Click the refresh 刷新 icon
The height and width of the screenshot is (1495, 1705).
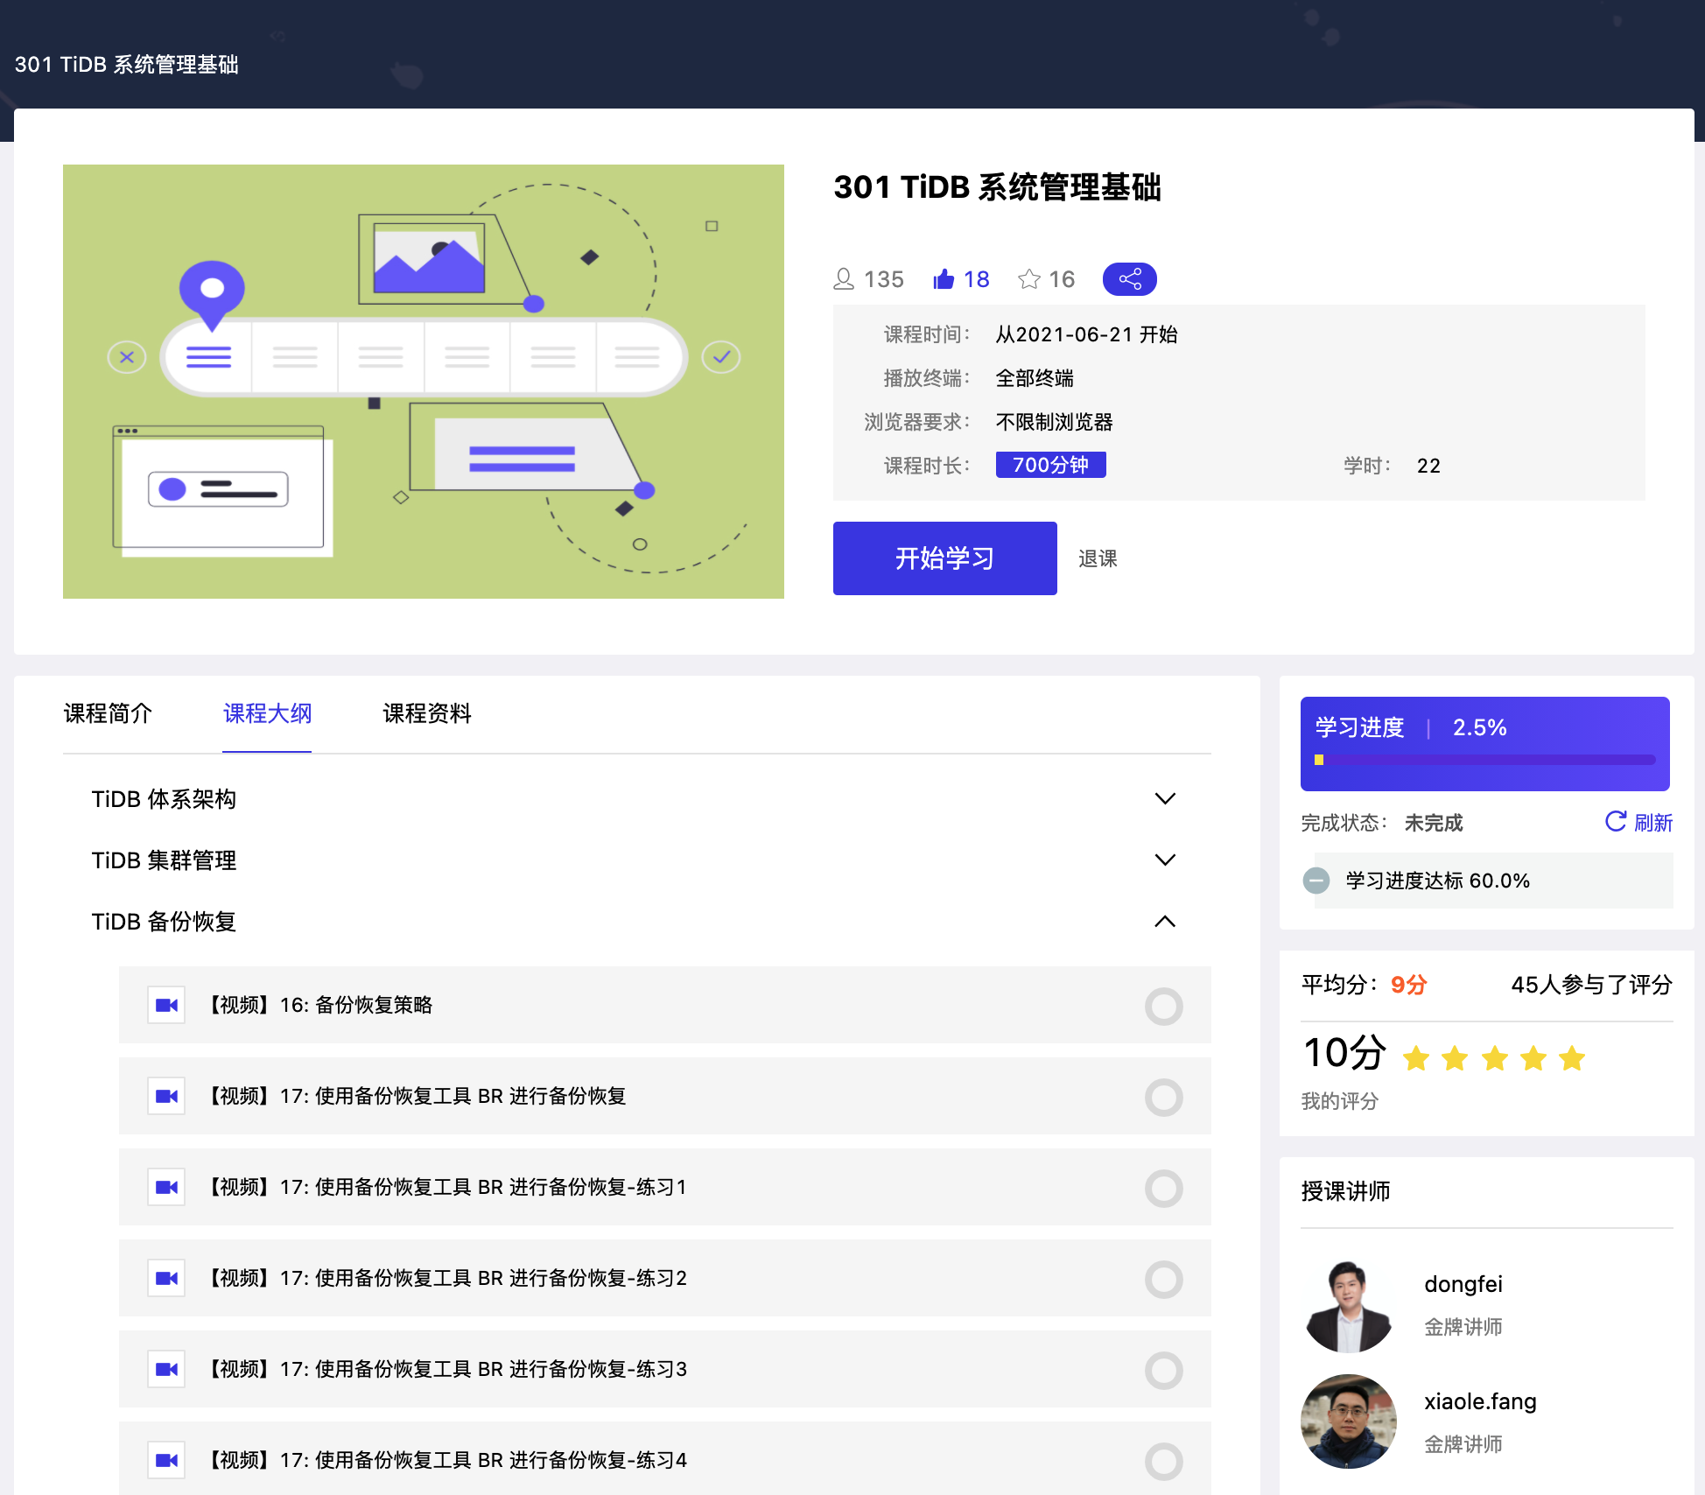[1616, 821]
